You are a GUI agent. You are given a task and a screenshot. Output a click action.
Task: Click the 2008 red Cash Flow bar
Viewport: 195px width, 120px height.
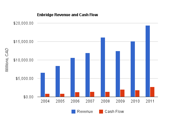pos(108,94)
